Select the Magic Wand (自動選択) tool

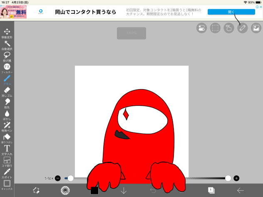click(7, 45)
